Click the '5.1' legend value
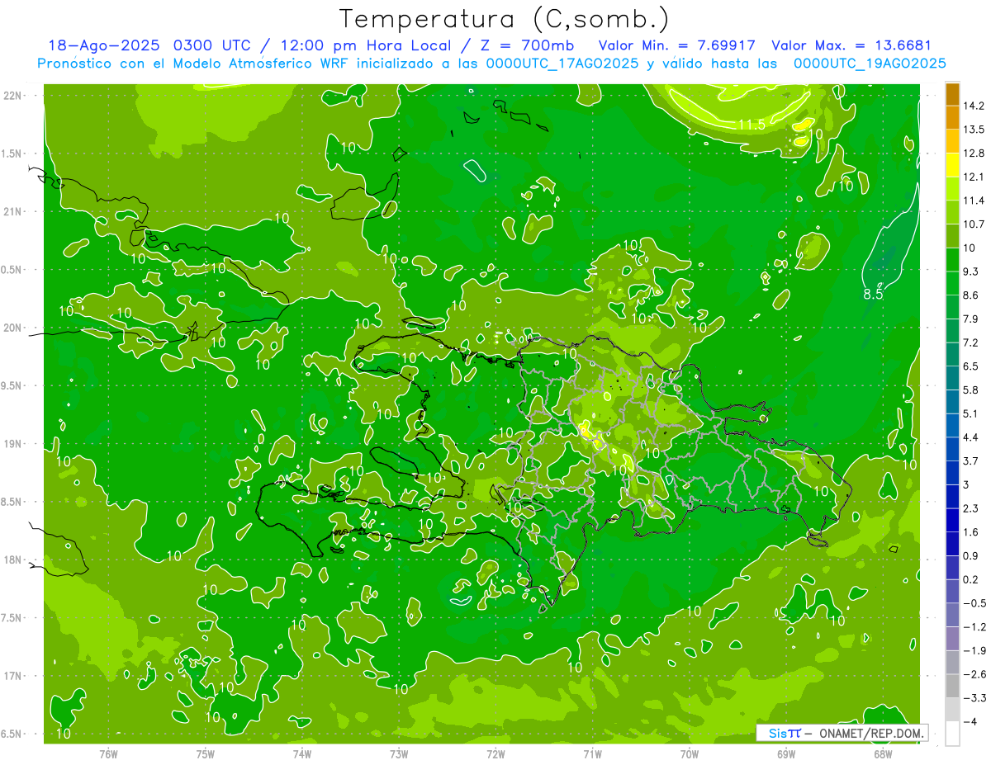Screen dimensions: 991x765 pos(971,413)
